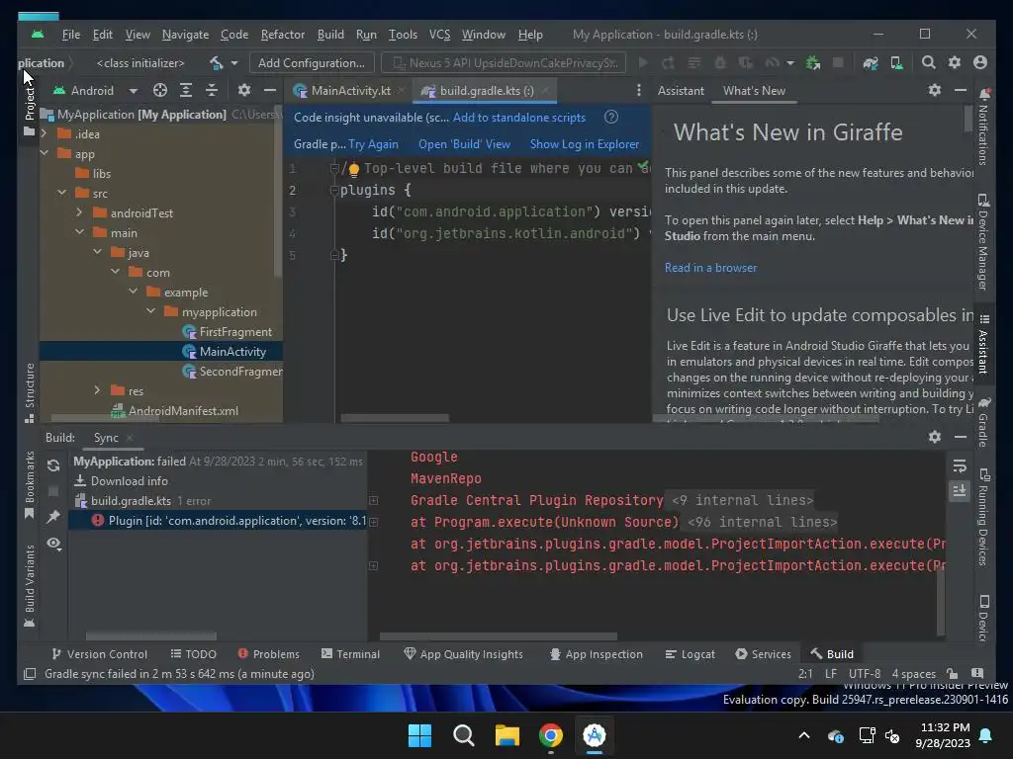Click Add to standalone scripts link
Screen dimensions: 1013x759
point(518,117)
